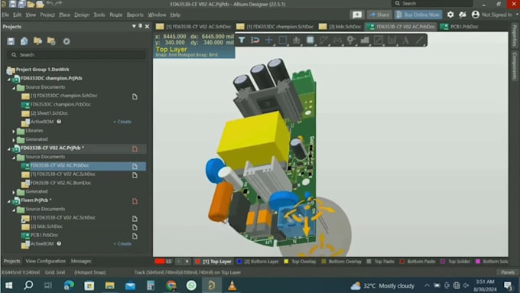Click the place dimension icon
The height and width of the screenshot is (293, 520).
tap(392, 40)
